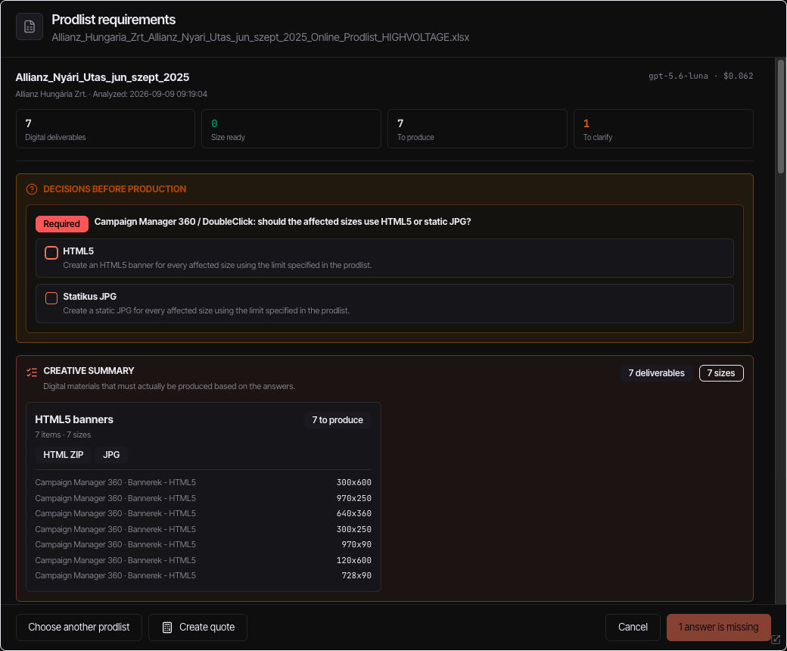Click the HTML5 option description text
787x651 pixels.
[x=217, y=265]
